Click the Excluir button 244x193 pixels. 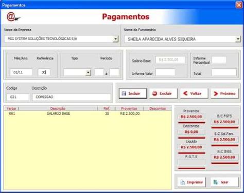[x=163, y=93]
